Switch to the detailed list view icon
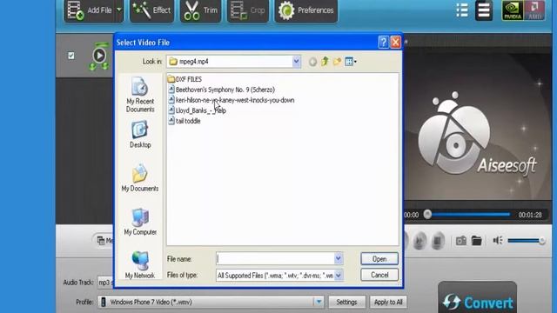Viewport: 557px width, 313px height. [462, 10]
